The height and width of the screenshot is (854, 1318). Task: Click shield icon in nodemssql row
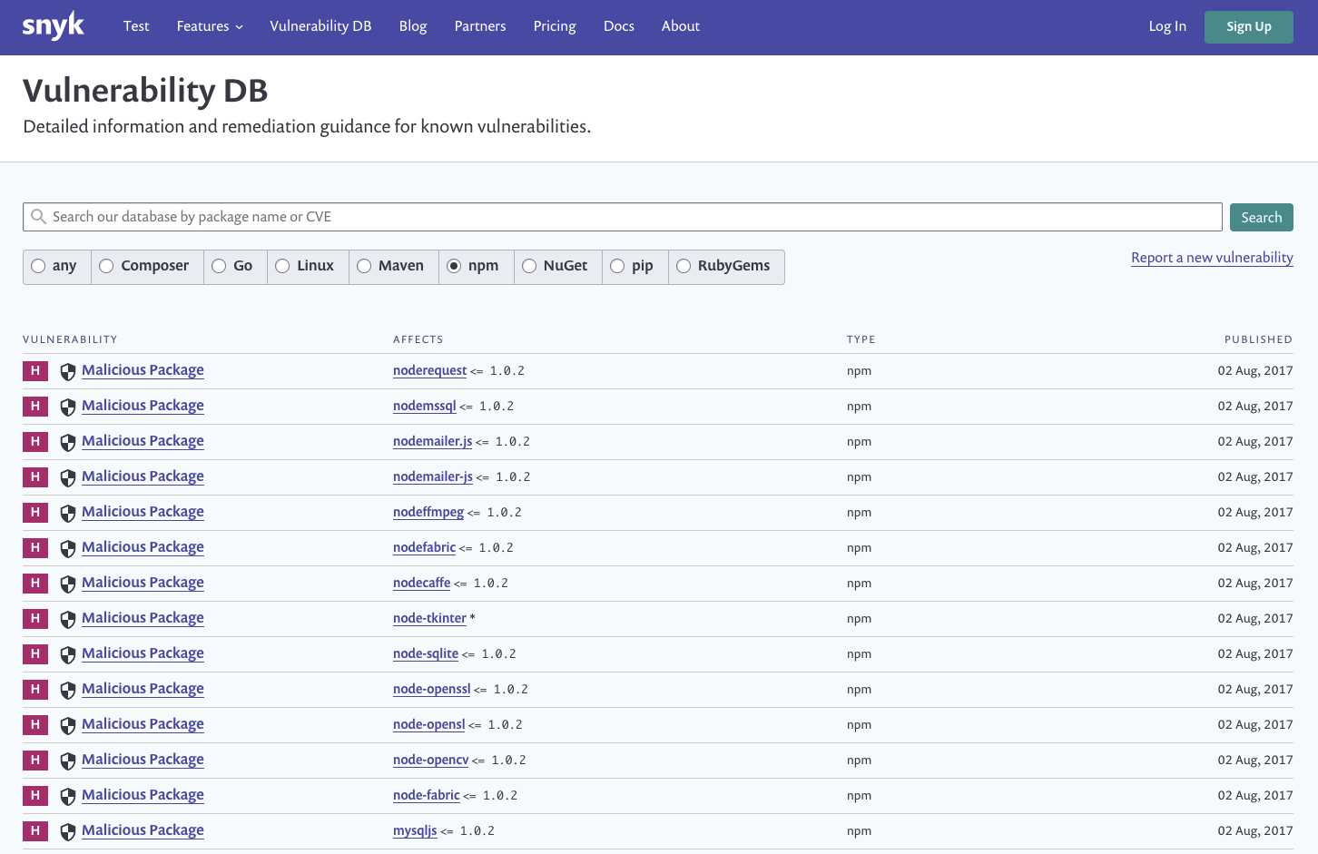68,407
